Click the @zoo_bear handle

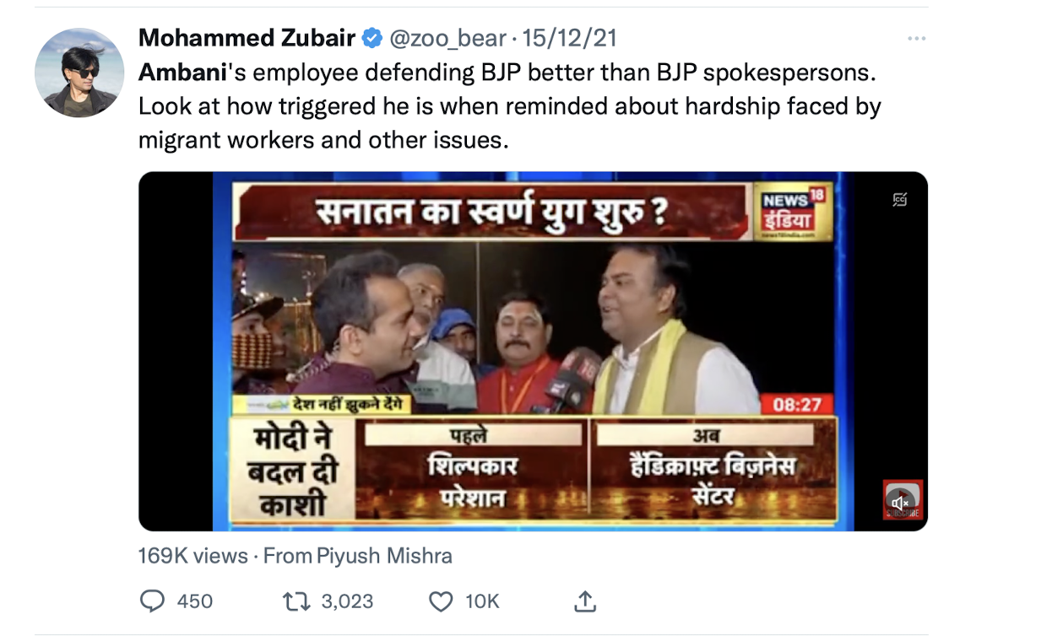click(447, 38)
